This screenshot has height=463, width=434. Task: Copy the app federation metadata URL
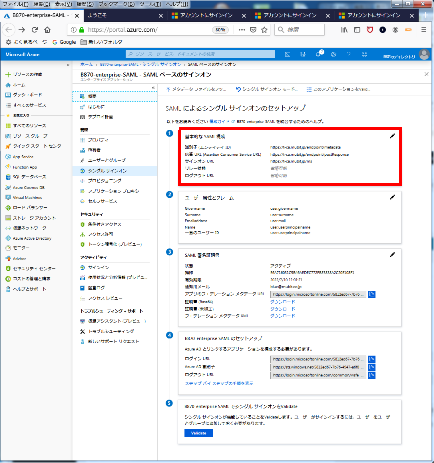pos(372,294)
